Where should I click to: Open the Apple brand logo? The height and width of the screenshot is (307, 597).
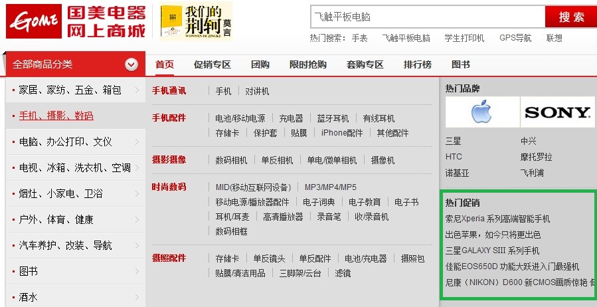click(x=482, y=112)
